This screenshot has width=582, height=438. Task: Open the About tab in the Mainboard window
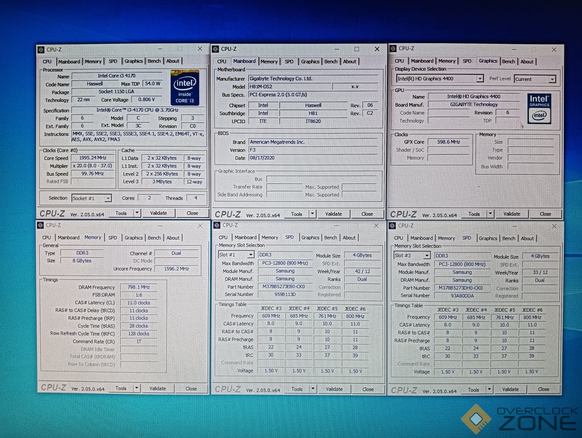point(349,61)
